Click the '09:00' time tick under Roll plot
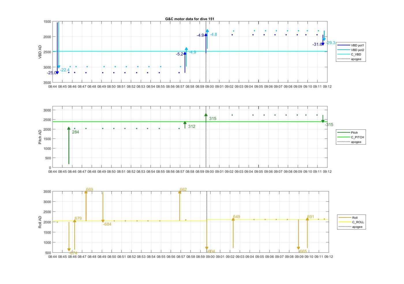This screenshot has width=404, height=284. (x=210, y=257)
